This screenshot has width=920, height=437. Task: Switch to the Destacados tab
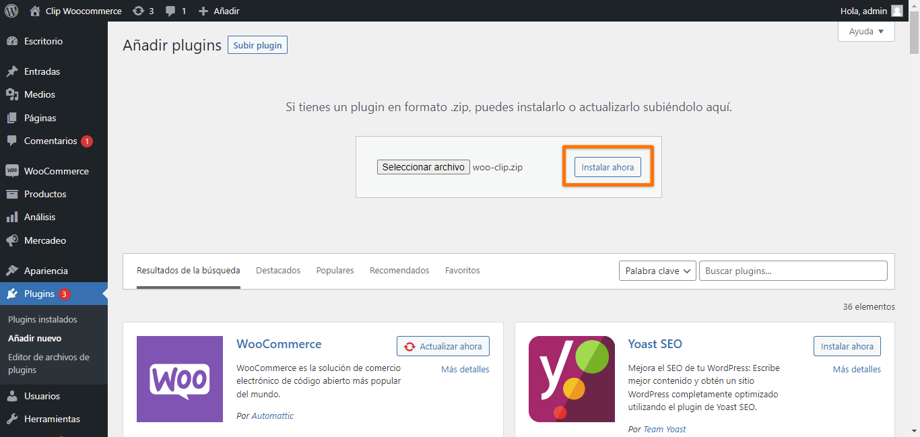(x=278, y=271)
